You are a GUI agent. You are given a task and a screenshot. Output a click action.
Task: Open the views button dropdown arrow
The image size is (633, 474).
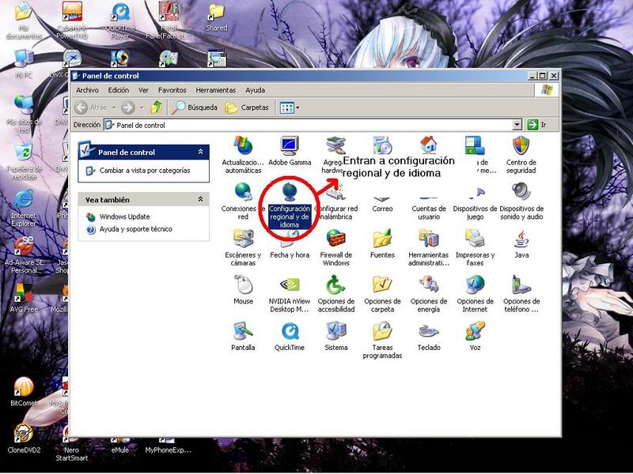click(298, 107)
